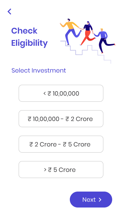Click the chevron arrow inside the Next button
The height and width of the screenshot is (217, 122).
[100, 200]
